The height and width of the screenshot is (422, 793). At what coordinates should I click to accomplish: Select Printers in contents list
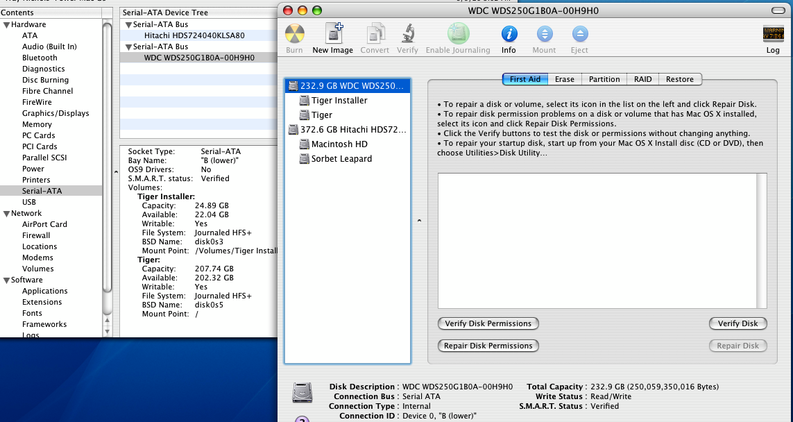36,180
